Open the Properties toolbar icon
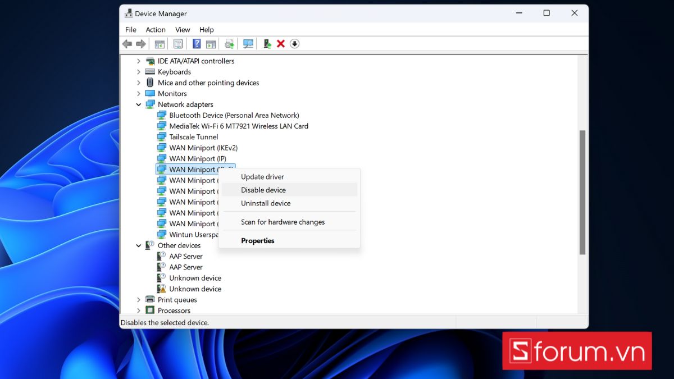Image resolution: width=674 pixels, height=379 pixels. point(178,44)
